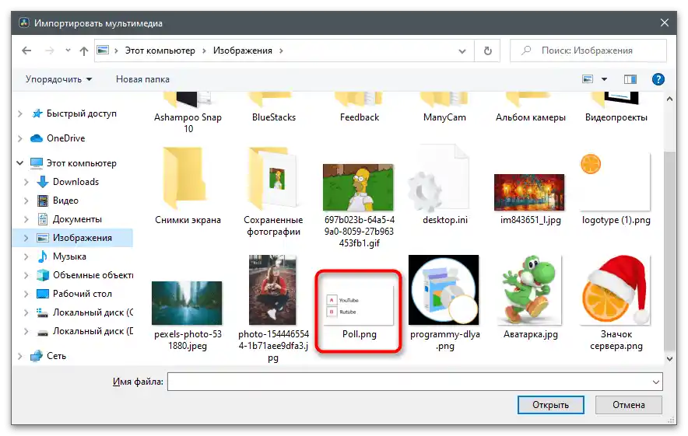The width and height of the screenshot is (688, 436).
Task: Select the photo-1544465544 jpg thumbnail
Action: coord(272,290)
